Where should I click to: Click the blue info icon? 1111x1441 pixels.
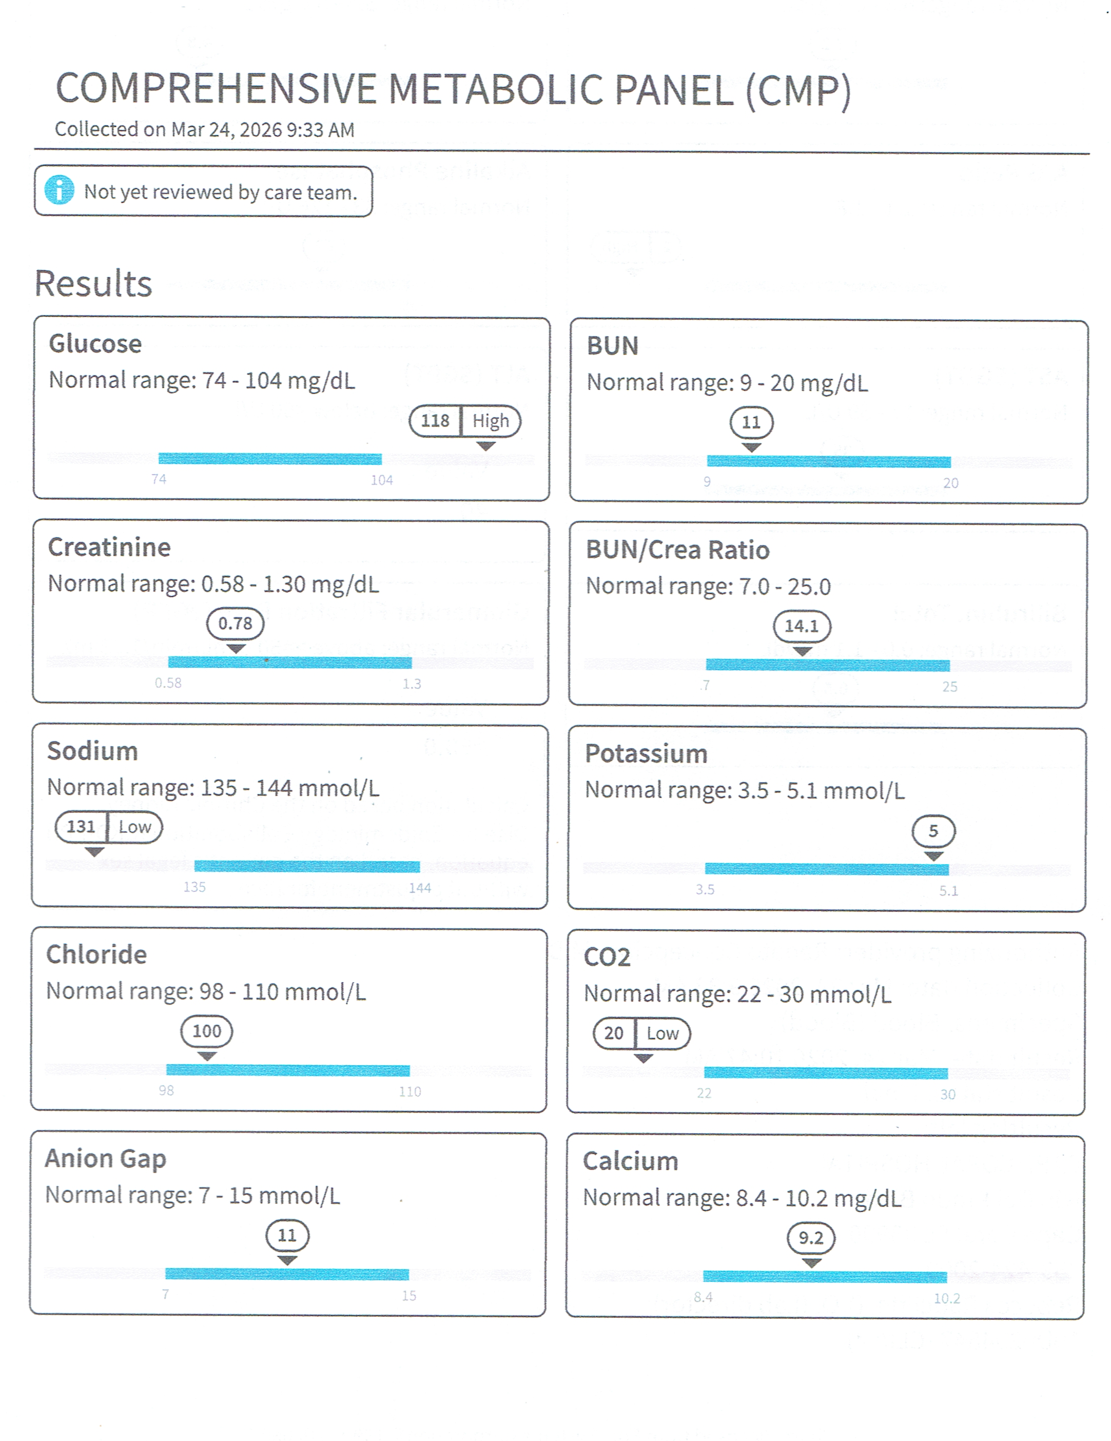(60, 190)
